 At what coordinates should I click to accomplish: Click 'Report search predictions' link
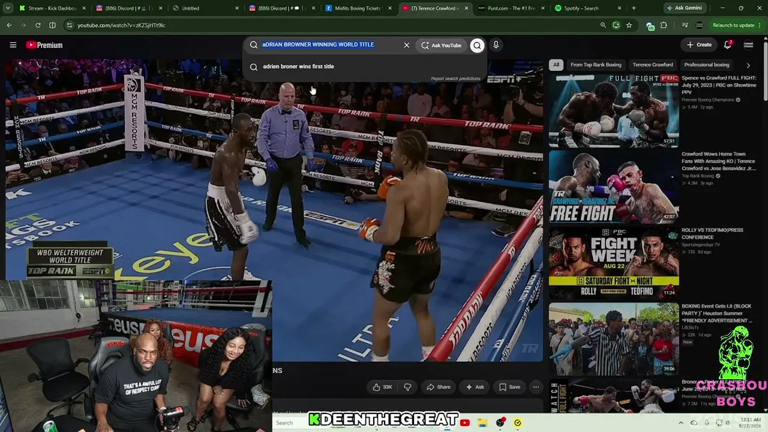455,79
